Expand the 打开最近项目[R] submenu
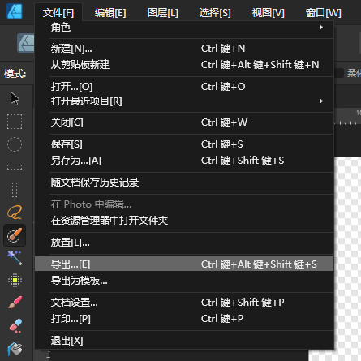 point(184,101)
